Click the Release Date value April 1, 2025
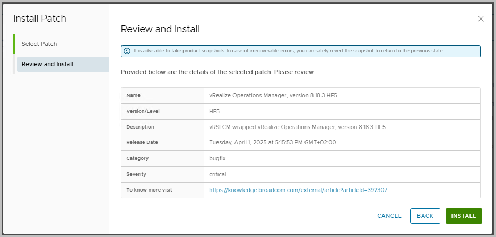This screenshot has width=496, height=237. point(272,143)
